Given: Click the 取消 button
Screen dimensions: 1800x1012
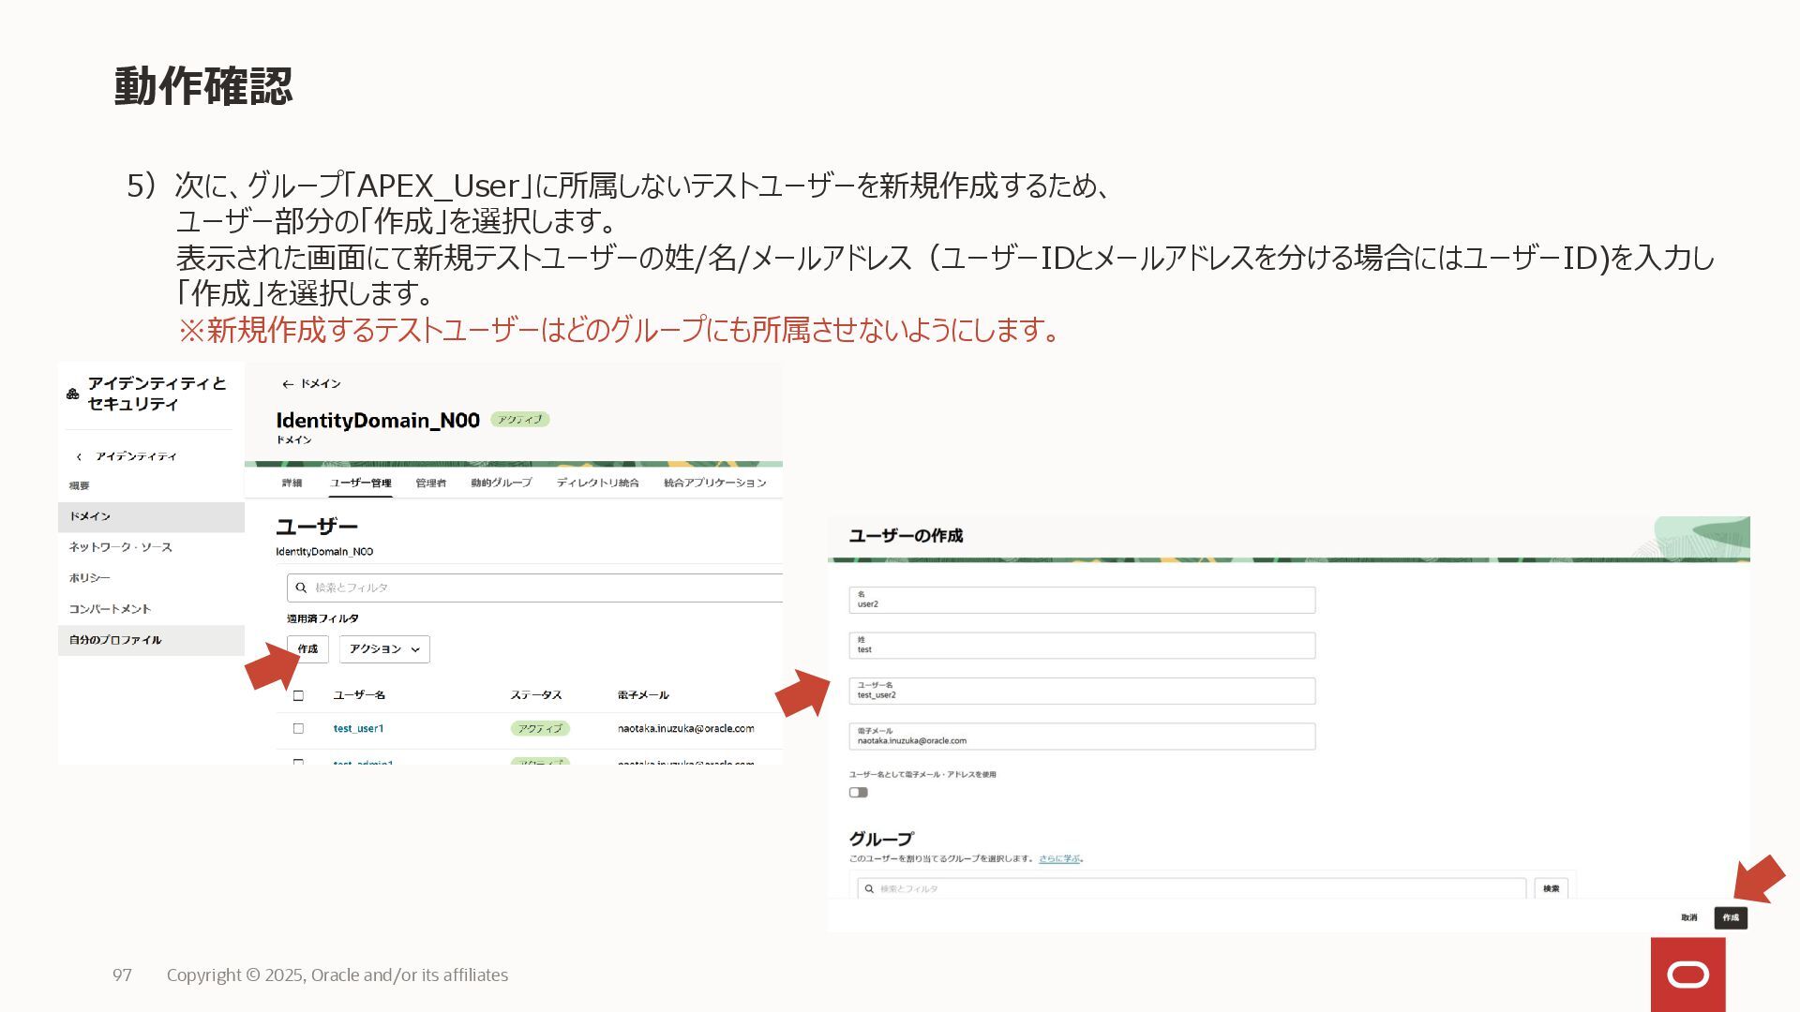Looking at the screenshot, I should point(1689,917).
